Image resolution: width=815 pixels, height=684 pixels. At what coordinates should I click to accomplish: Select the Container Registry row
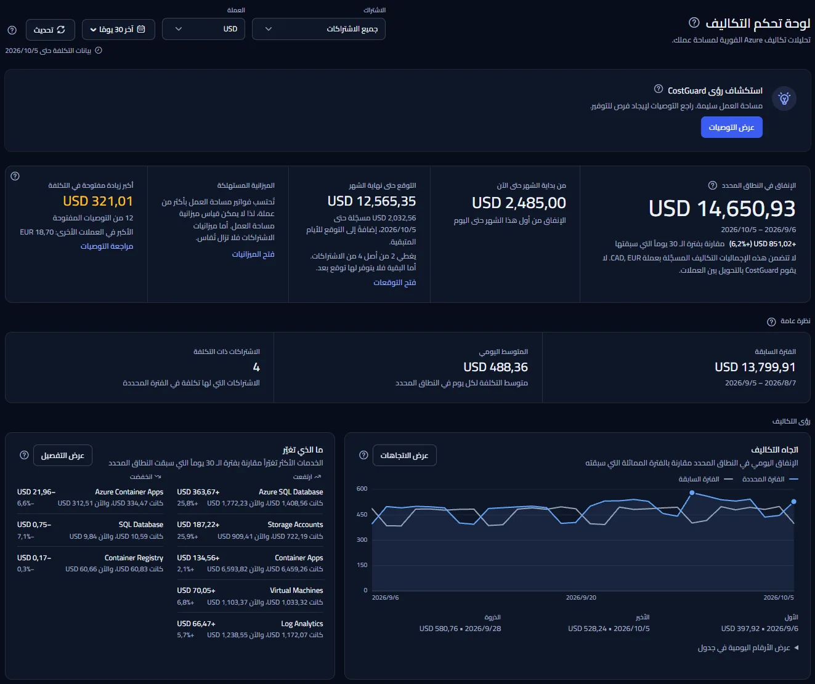(x=90, y=563)
